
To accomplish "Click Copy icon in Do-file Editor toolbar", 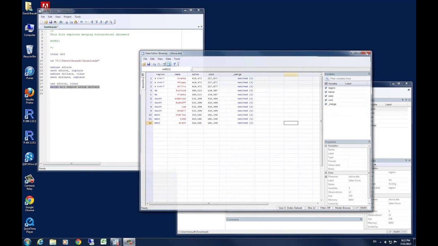I will [x=71, y=22].
